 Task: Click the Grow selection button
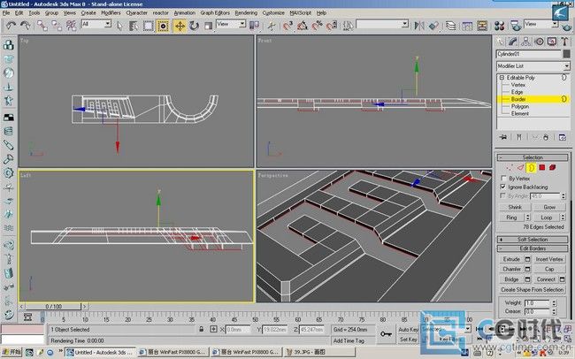[549, 207]
